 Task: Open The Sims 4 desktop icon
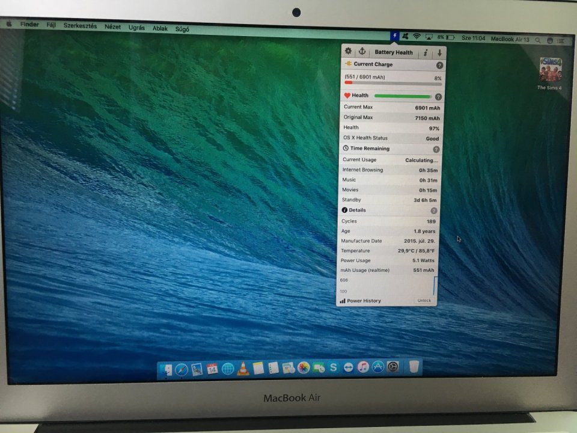(x=550, y=73)
